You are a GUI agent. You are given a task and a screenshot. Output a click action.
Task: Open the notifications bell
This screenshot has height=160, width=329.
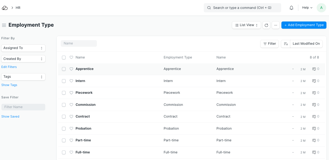click(291, 8)
